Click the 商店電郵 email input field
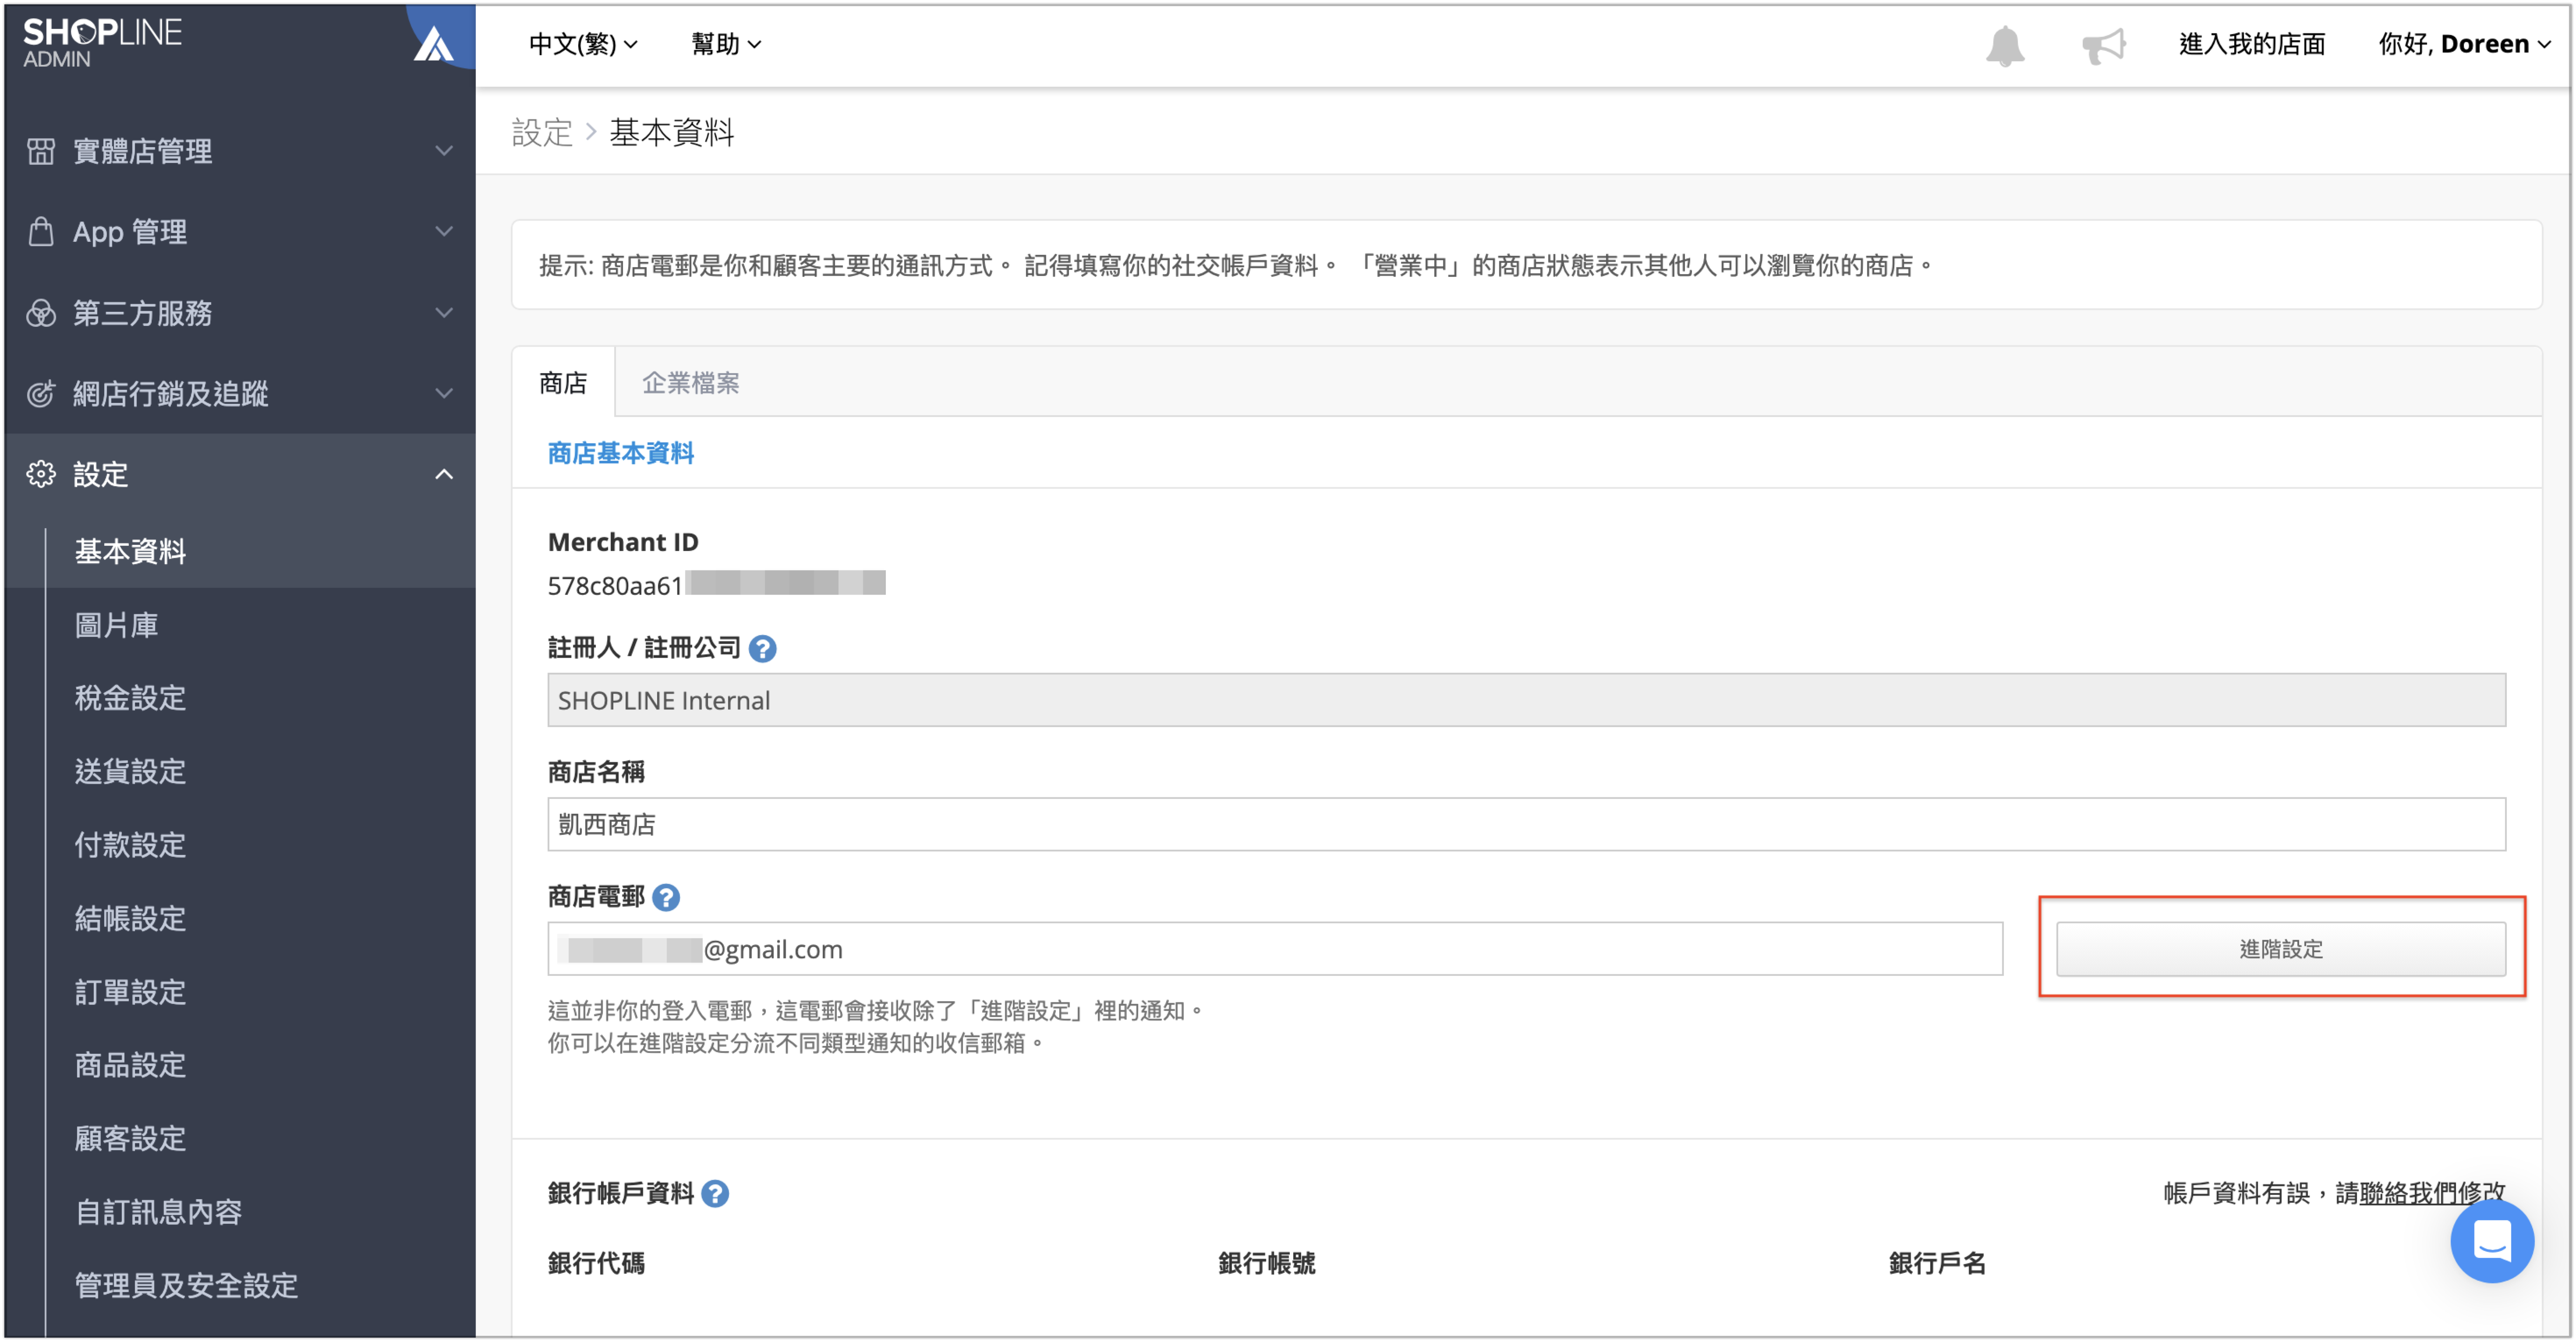This screenshot has height=1342, width=2576. pos(1275,949)
